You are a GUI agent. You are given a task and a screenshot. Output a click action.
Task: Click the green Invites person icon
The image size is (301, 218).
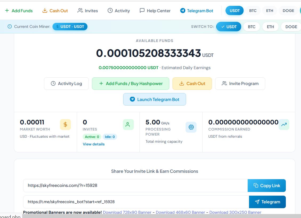pos(128,125)
